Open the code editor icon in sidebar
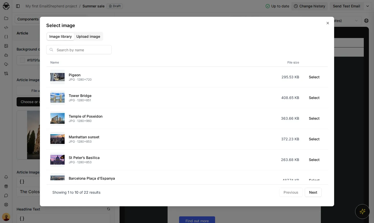Screen dimensions: 374x223 coord(6,28)
